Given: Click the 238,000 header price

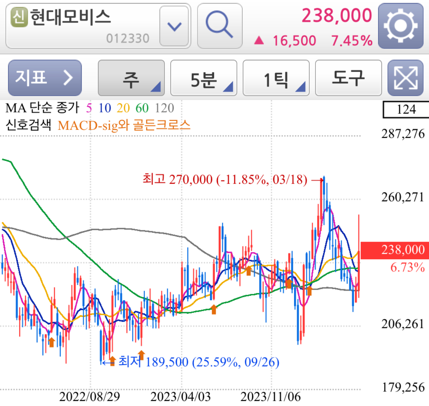Looking at the screenshot, I should pos(337,16).
